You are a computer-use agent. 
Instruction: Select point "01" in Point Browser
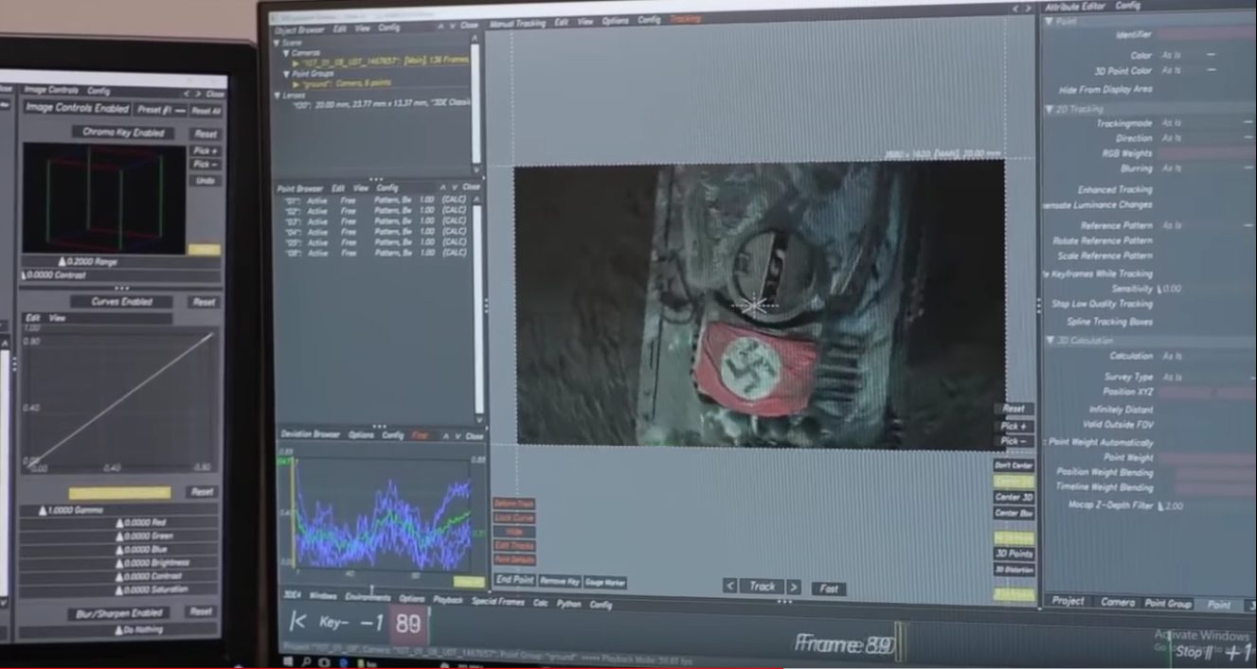375,201
